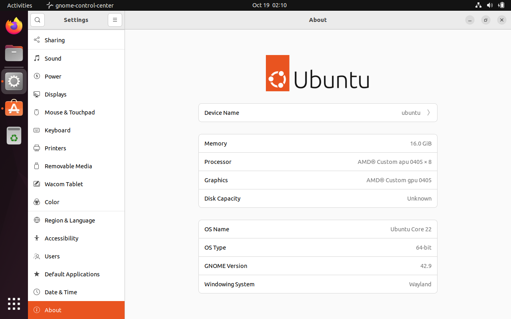
Task: Click the OS Type value 64-bit
Action: pos(424,248)
